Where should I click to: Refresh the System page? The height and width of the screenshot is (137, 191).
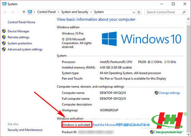point(139,12)
